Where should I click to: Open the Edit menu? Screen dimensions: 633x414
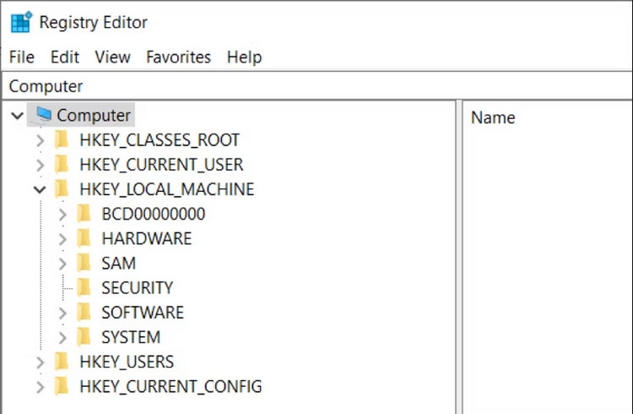65,57
